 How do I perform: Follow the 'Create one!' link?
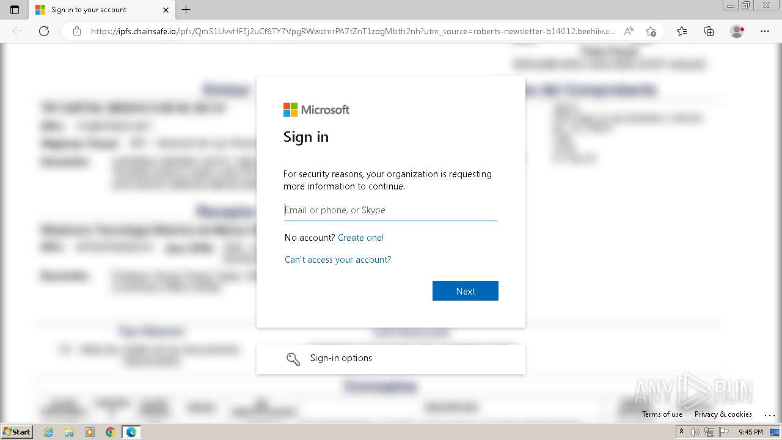pyautogui.click(x=361, y=238)
